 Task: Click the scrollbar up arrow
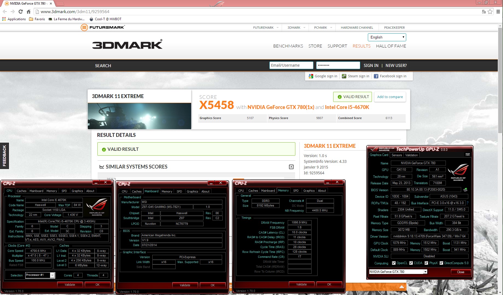click(500, 25)
